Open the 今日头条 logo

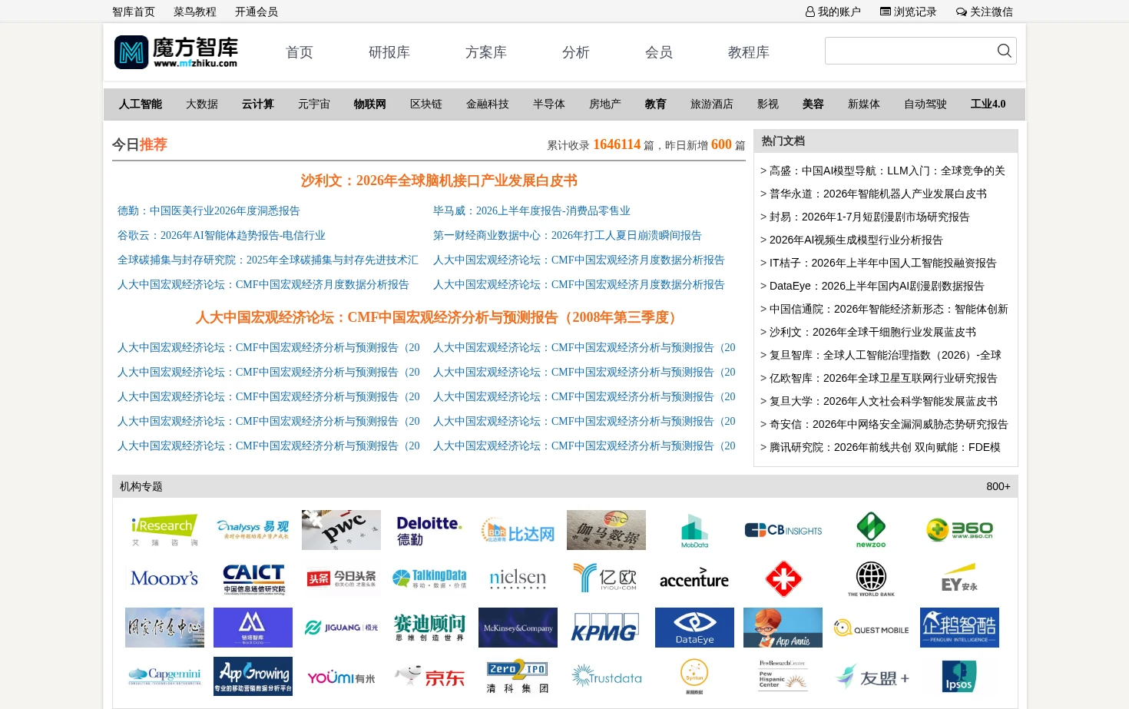click(x=341, y=578)
